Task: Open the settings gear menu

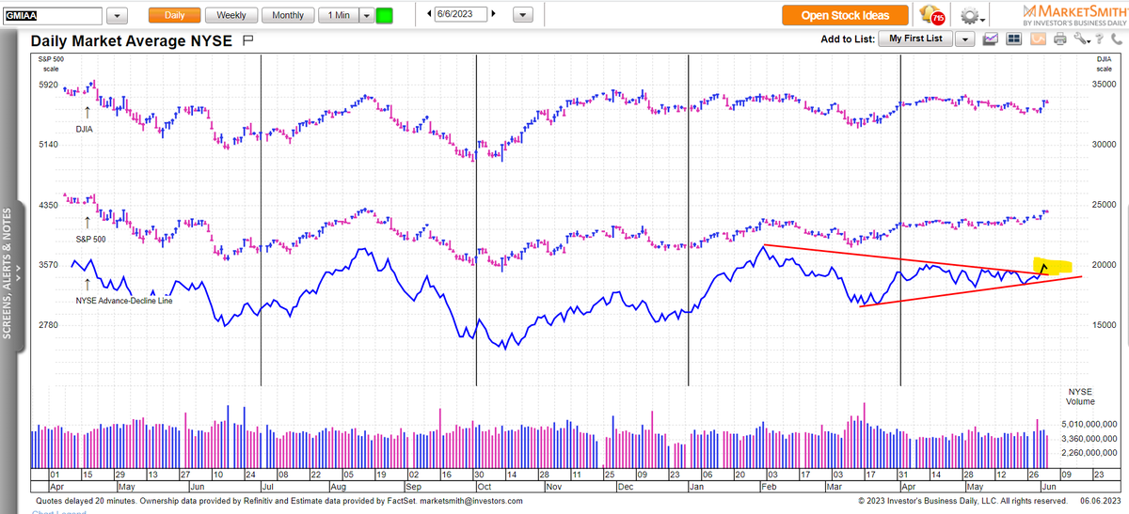Action: click(971, 16)
